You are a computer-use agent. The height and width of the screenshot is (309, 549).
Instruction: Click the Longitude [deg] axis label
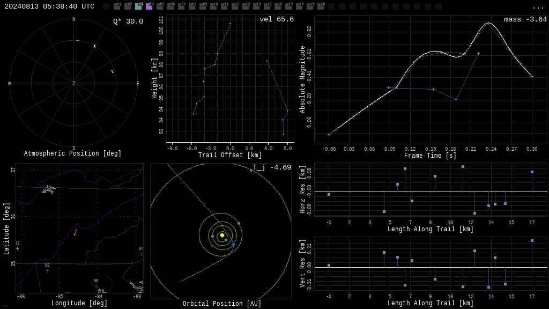click(x=79, y=303)
